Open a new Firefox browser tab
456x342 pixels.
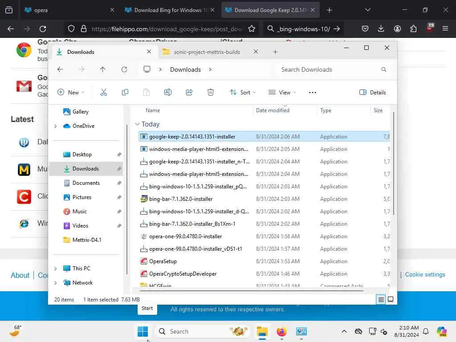point(329,10)
